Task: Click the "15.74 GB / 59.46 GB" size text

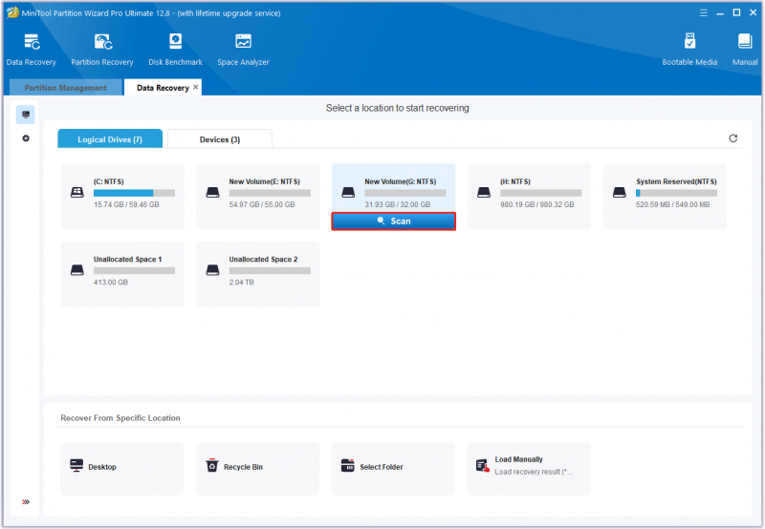Action: pos(126,204)
